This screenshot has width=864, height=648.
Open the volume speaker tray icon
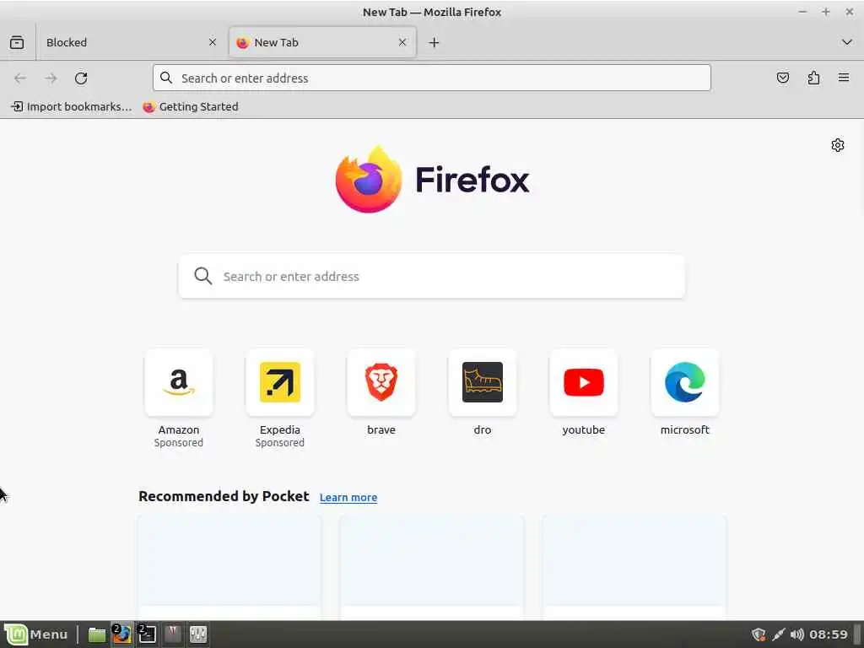pos(796,634)
